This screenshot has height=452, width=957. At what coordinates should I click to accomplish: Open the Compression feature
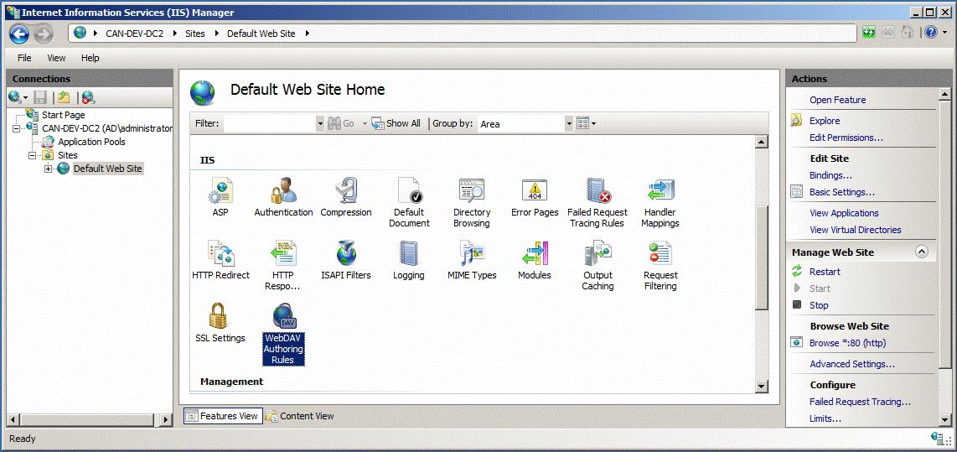coord(346,197)
